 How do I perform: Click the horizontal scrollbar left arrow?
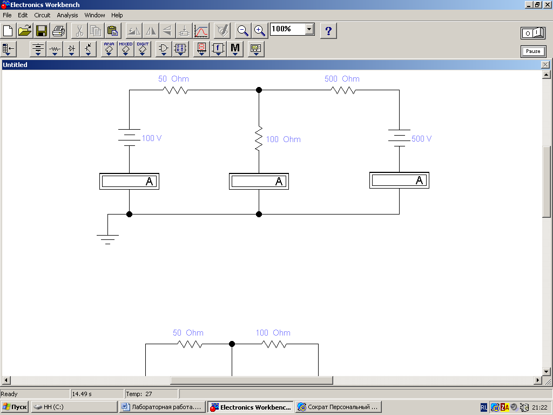6,380
